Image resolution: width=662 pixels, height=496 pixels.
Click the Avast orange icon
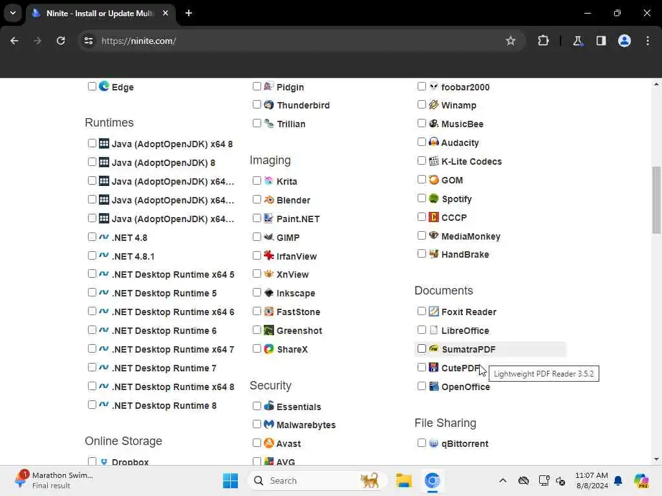tap(269, 443)
